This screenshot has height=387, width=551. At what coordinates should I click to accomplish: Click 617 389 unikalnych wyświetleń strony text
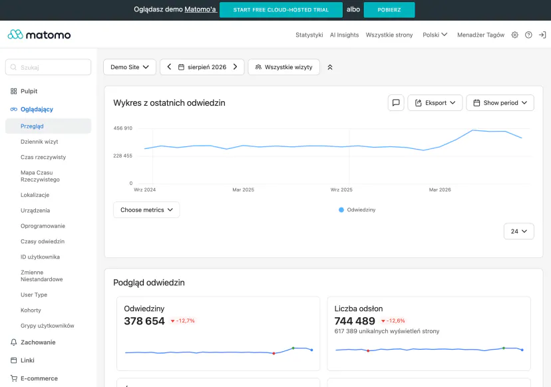pyautogui.click(x=387, y=331)
